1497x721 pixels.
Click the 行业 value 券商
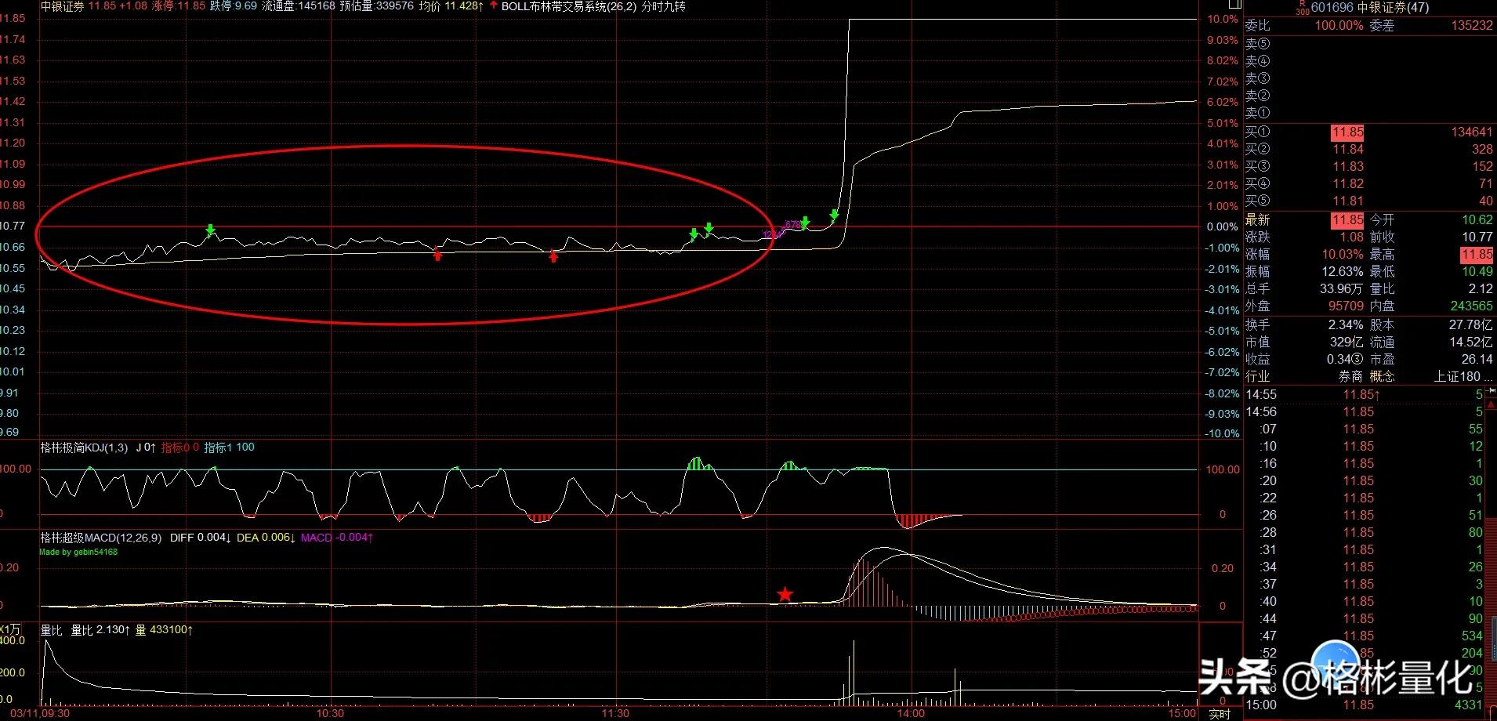[1350, 376]
